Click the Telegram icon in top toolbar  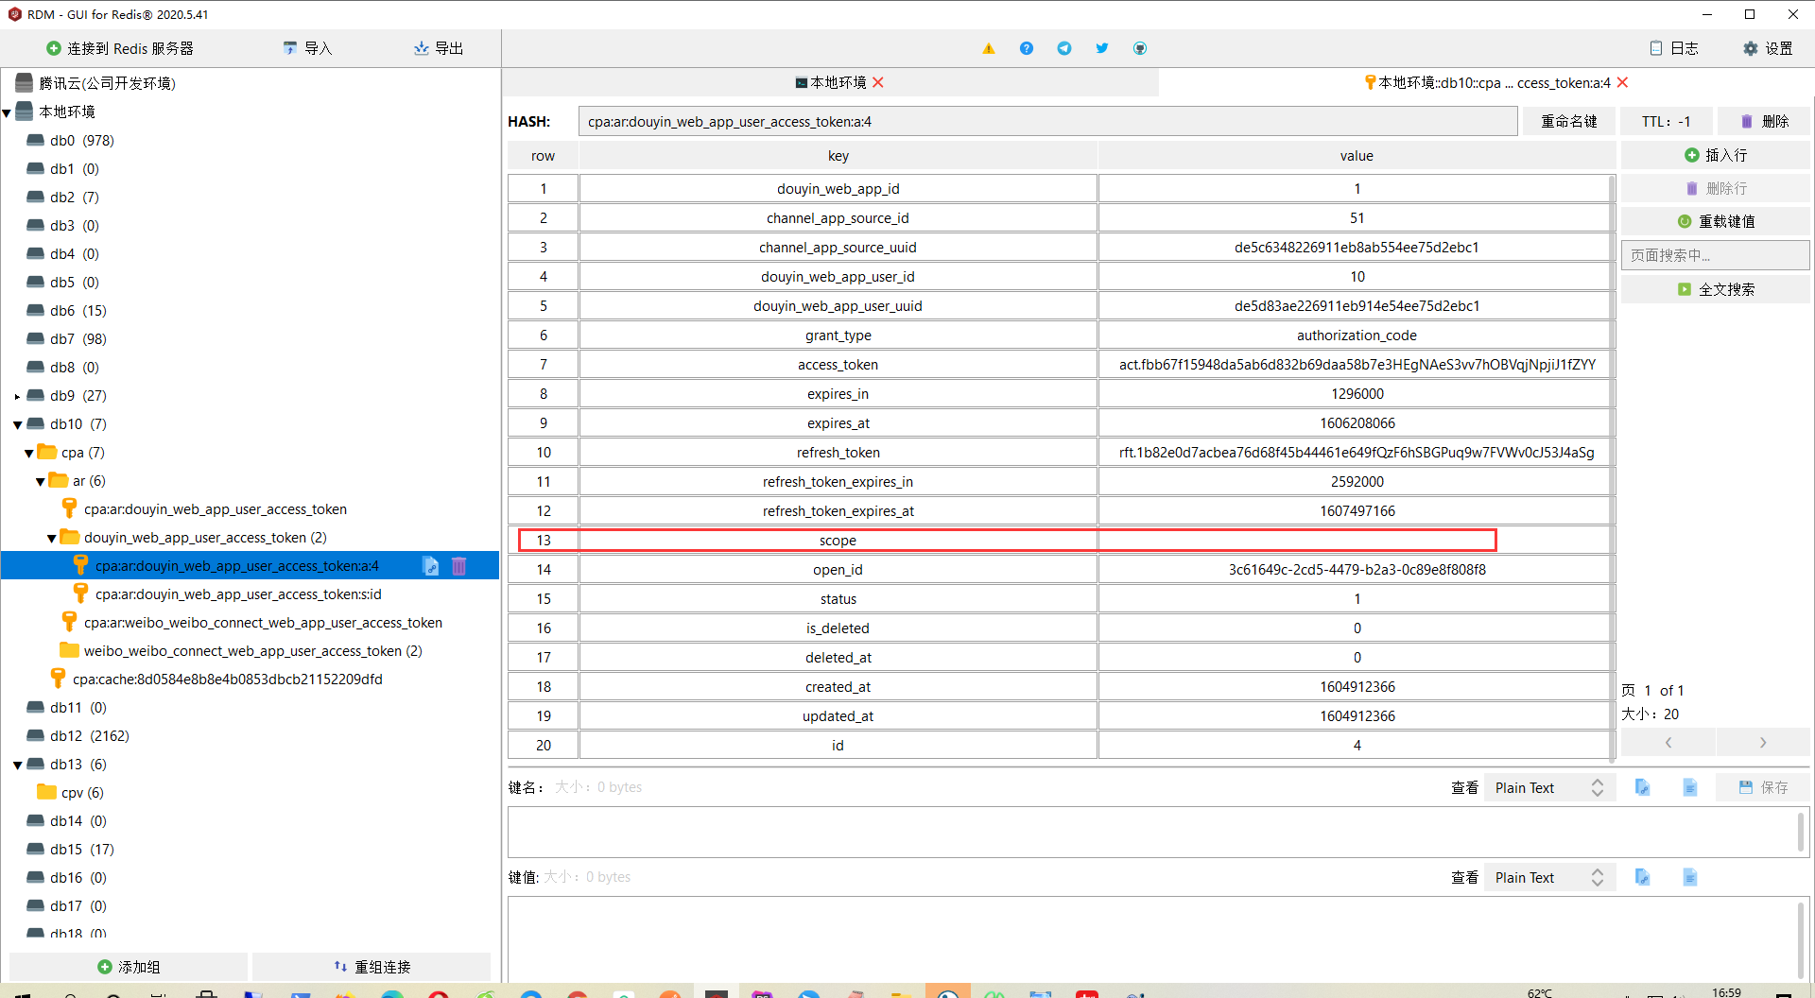tap(1064, 48)
